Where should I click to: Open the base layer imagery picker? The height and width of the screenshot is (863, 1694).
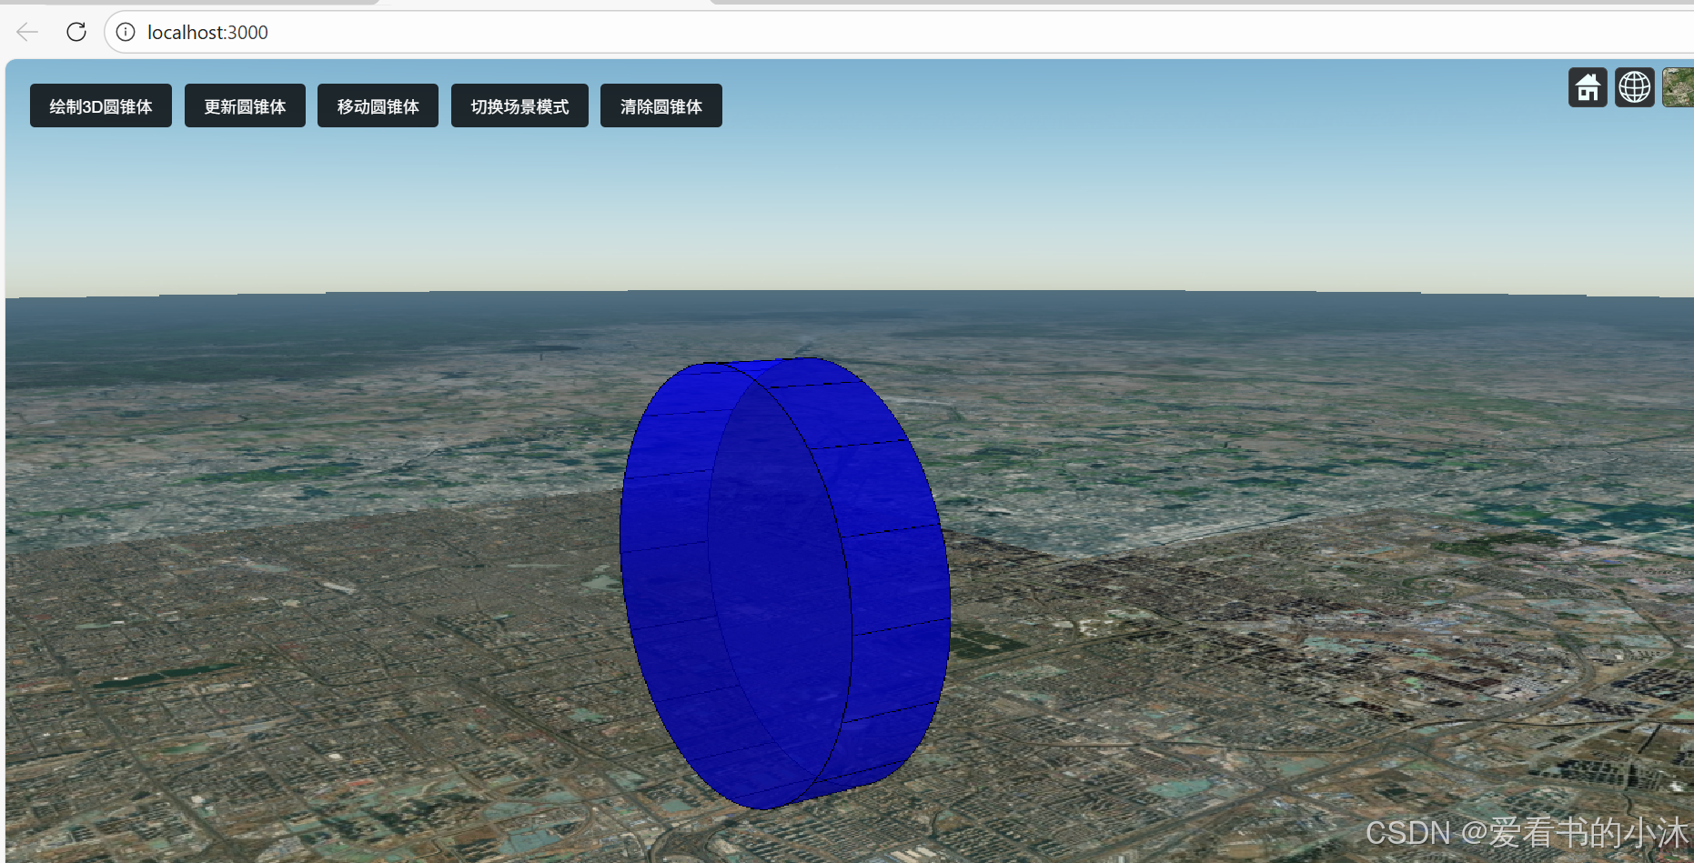coord(1679,87)
